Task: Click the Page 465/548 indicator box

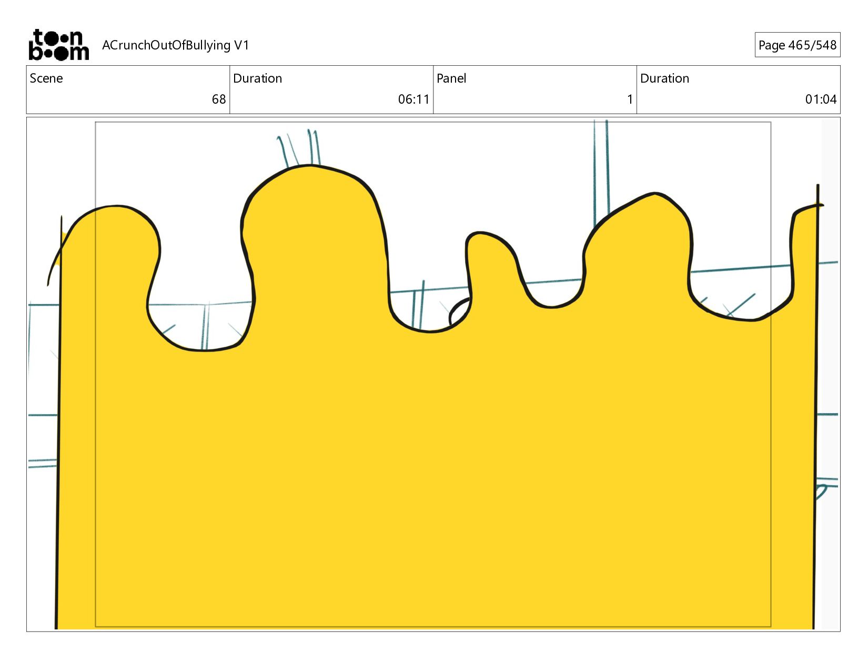Action: (x=797, y=45)
